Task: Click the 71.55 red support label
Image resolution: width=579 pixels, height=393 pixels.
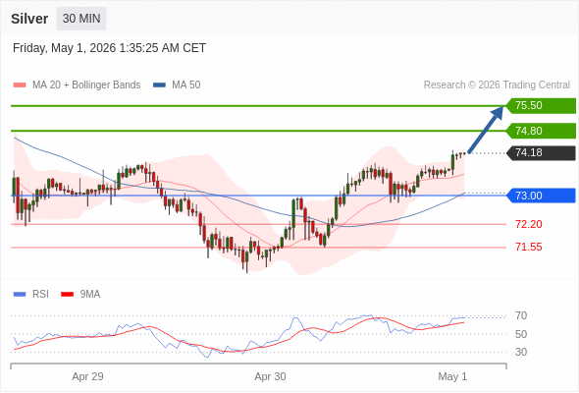Action: pyautogui.click(x=529, y=247)
